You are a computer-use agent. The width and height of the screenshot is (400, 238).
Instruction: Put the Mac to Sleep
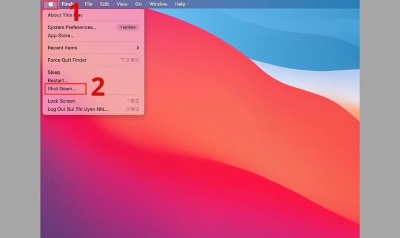54,72
